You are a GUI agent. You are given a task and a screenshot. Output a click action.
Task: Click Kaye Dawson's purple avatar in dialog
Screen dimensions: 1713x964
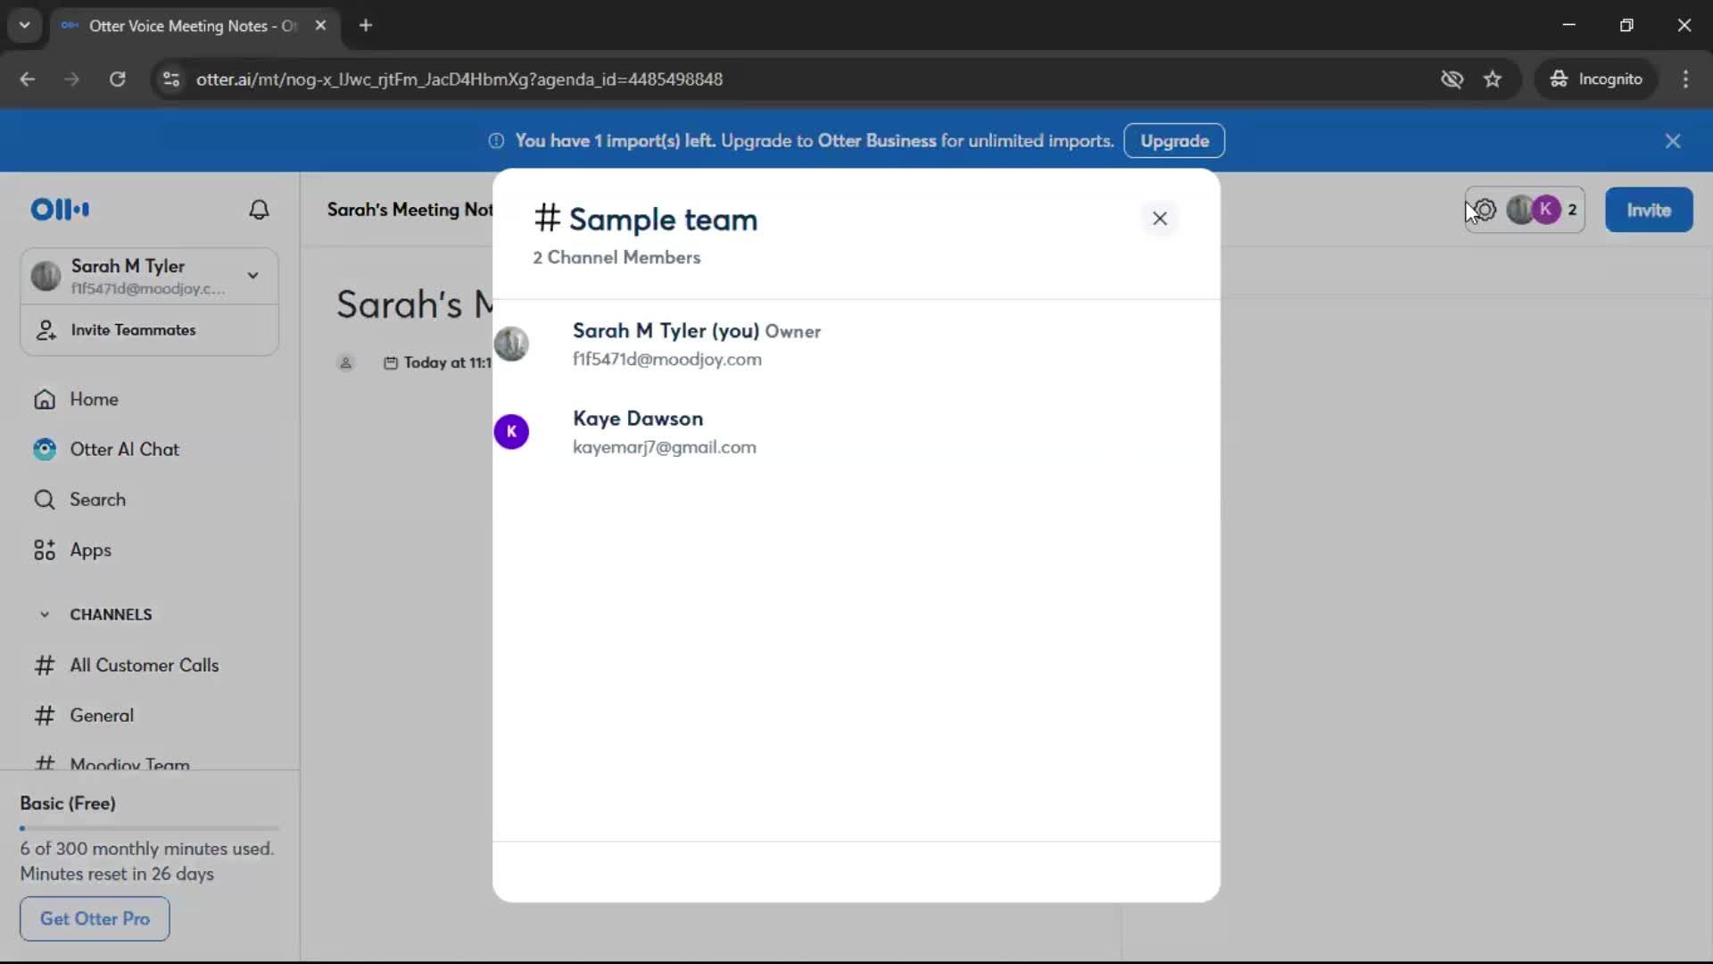[511, 432]
